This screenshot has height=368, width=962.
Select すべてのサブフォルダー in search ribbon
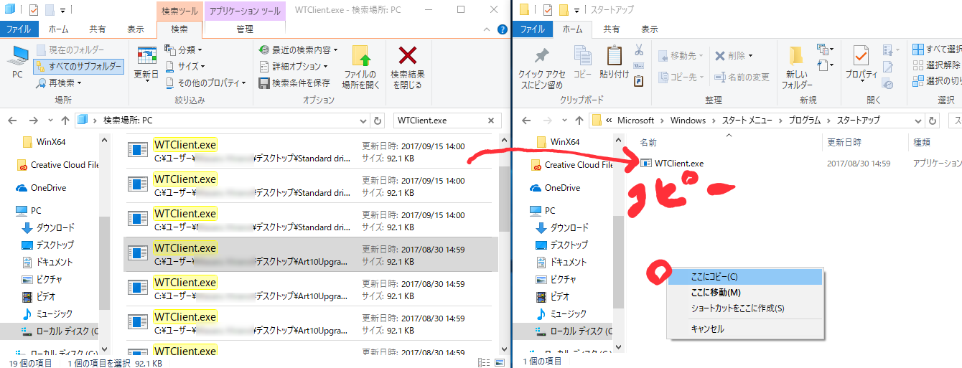pyautogui.click(x=79, y=67)
